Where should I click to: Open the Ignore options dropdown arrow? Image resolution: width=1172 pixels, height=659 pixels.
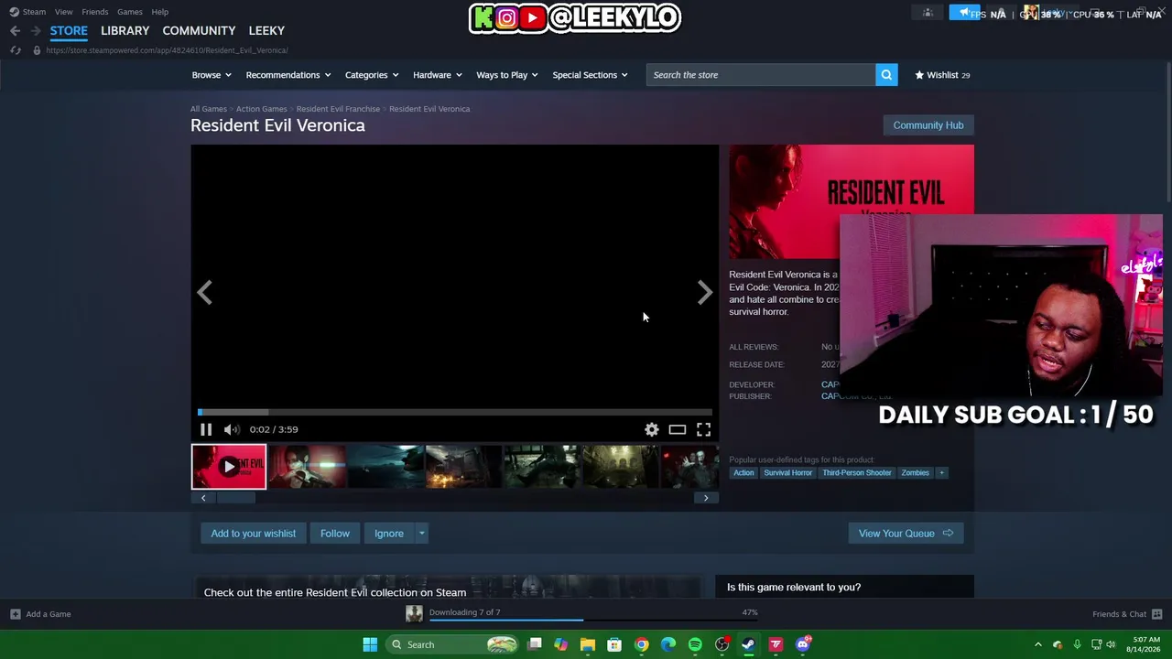tap(421, 534)
